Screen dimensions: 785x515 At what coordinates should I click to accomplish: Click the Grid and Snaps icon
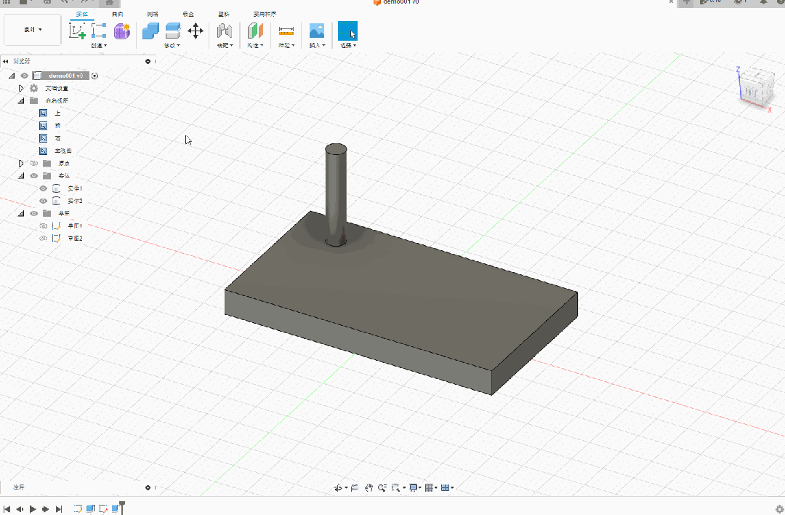tap(429, 487)
